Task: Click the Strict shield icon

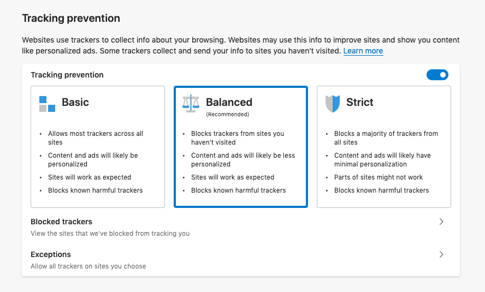Action: 333,103
